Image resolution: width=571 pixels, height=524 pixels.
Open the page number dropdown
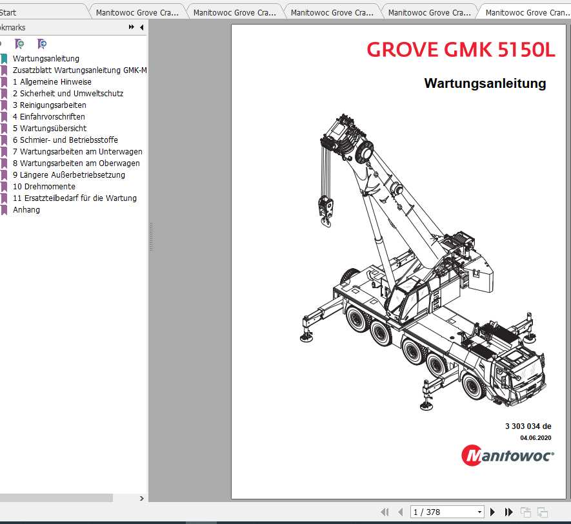[479, 511]
